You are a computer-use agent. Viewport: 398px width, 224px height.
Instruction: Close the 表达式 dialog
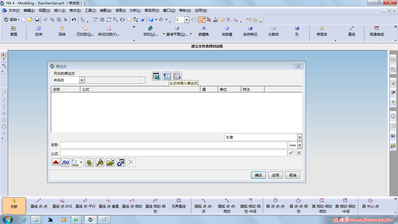(298, 66)
